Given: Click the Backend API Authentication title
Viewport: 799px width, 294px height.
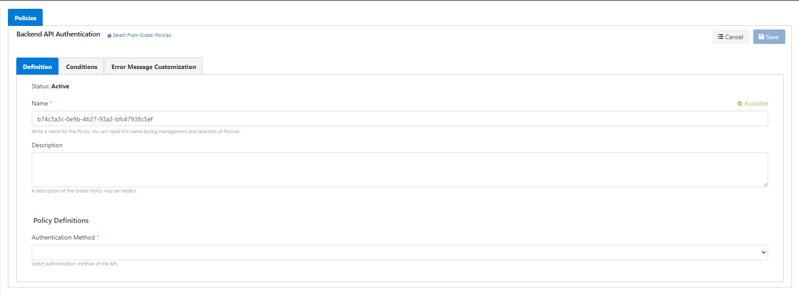Looking at the screenshot, I should (58, 34).
